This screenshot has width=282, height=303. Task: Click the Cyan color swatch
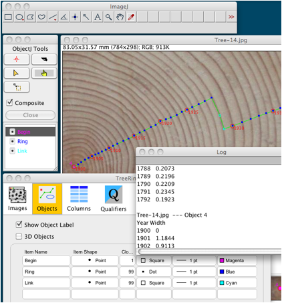coord(222,283)
